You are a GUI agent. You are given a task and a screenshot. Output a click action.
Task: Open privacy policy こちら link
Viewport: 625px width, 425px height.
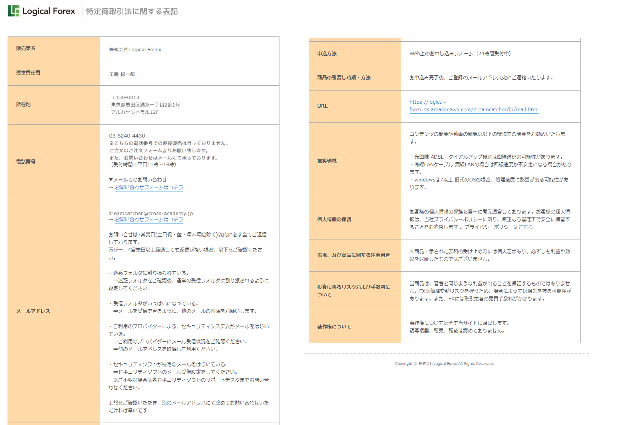[x=526, y=227]
